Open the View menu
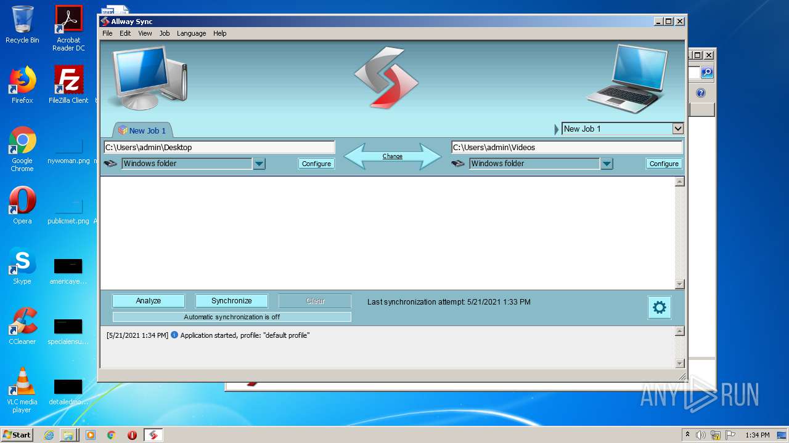 (145, 33)
